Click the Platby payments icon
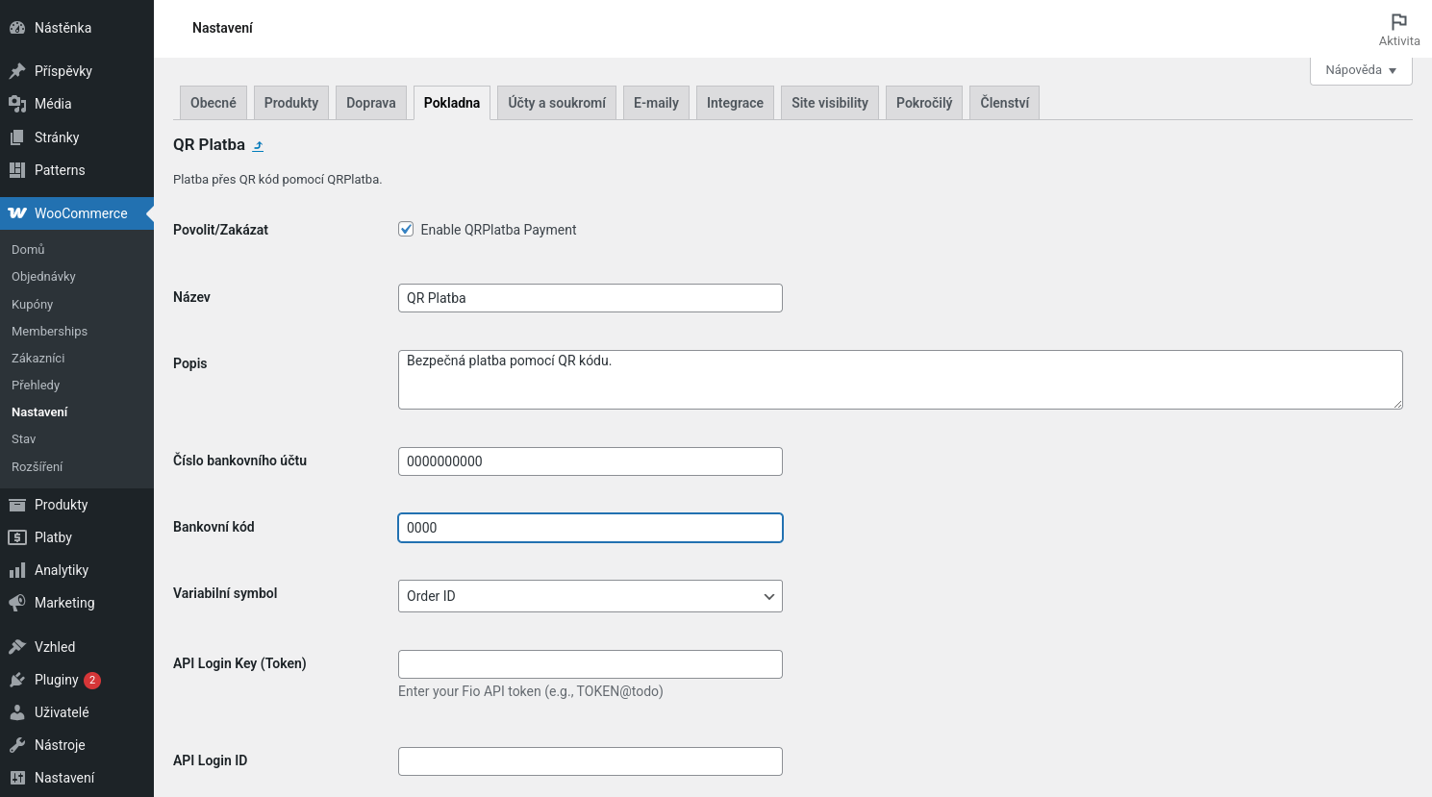The width and height of the screenshot is (1432, 797). pyautogui.click(x=17, y=537)
